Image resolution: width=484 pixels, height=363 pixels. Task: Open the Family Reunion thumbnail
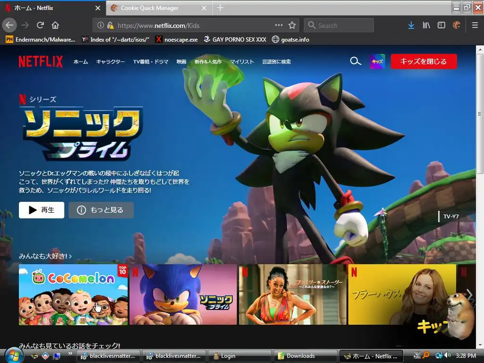pyautogui.click(x=293, y=294)
